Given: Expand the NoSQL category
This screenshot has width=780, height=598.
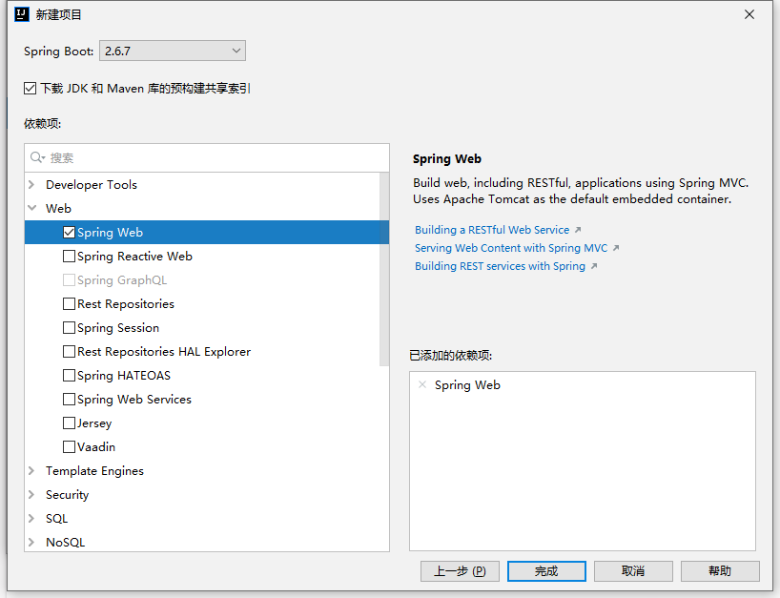Looking at the screenshot, I should [31, 543].
